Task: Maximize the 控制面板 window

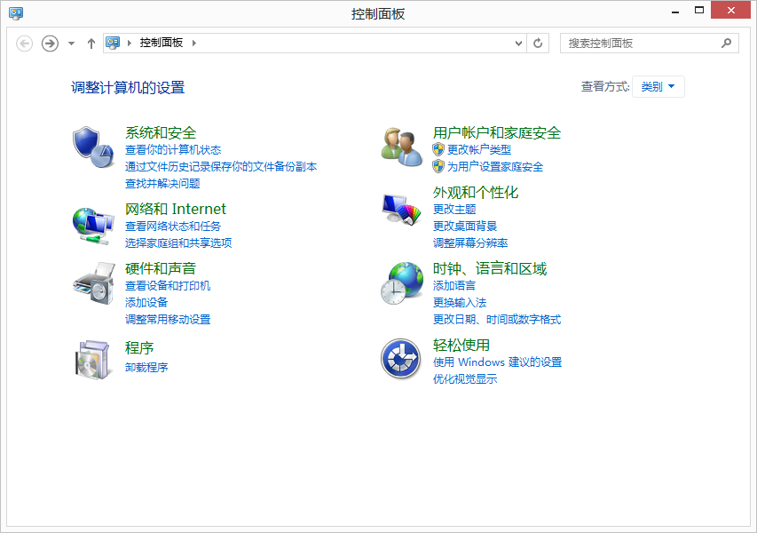Action: click(699, 11)
